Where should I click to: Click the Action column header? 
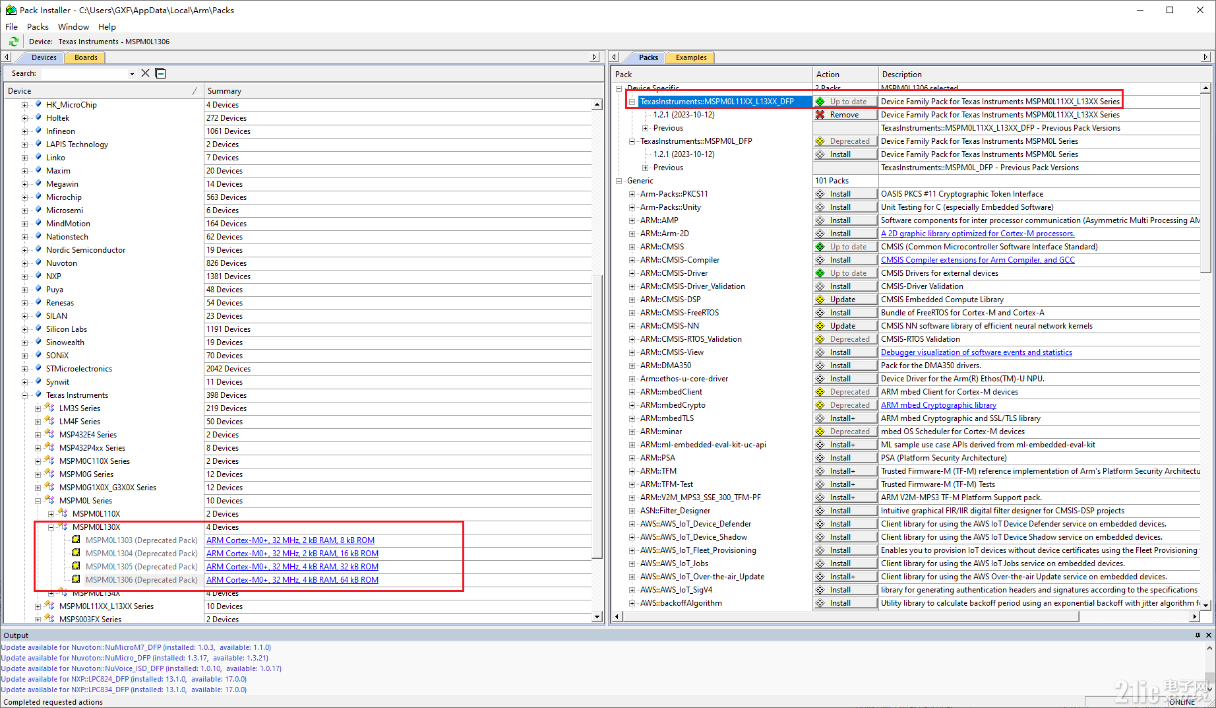[845, 75]
